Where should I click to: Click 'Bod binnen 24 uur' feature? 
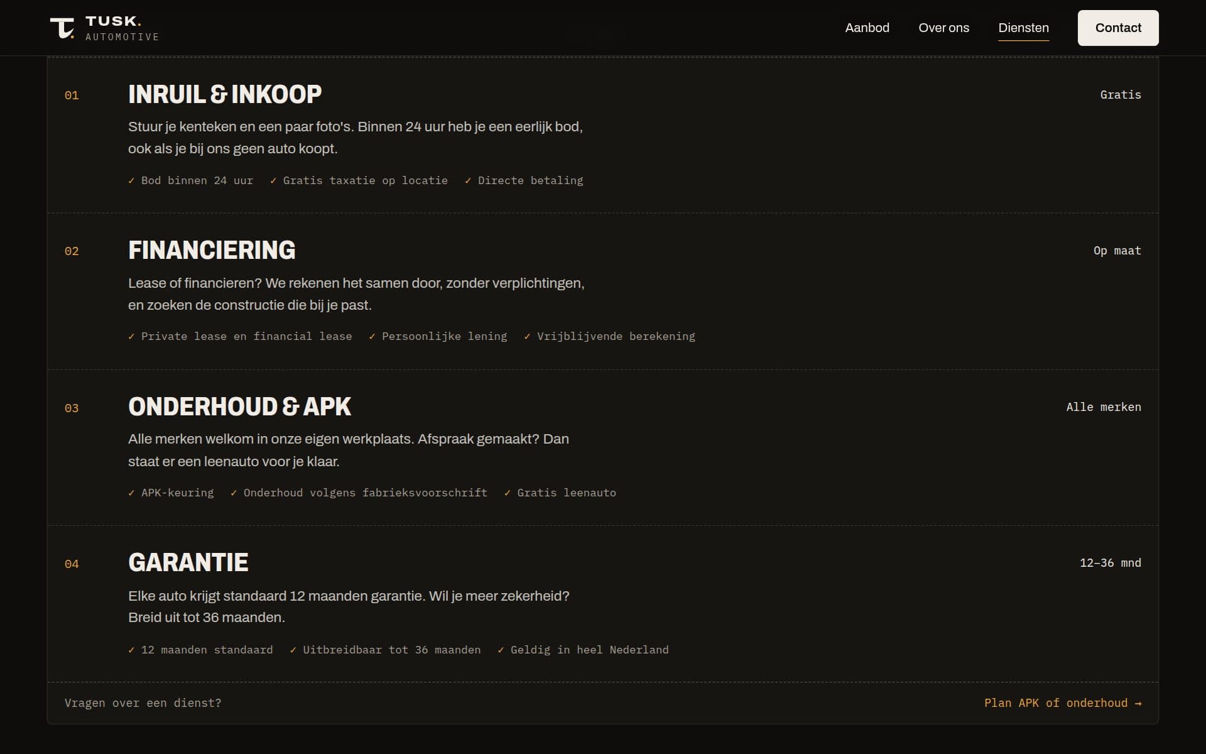point(190,180)
